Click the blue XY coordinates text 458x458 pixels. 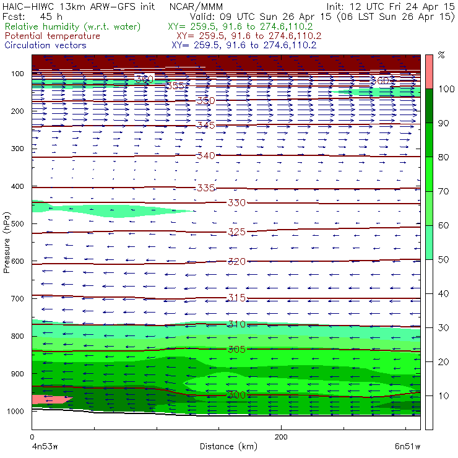coord(244,45)
